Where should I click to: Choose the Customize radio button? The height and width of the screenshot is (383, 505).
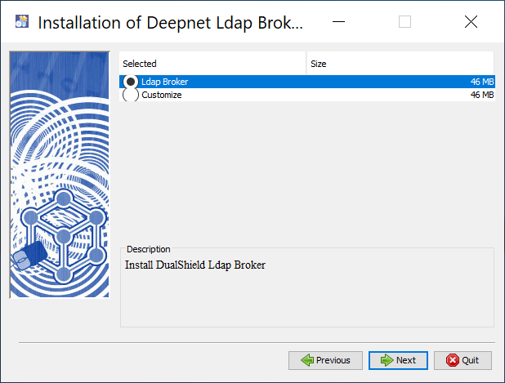(130, 95)
